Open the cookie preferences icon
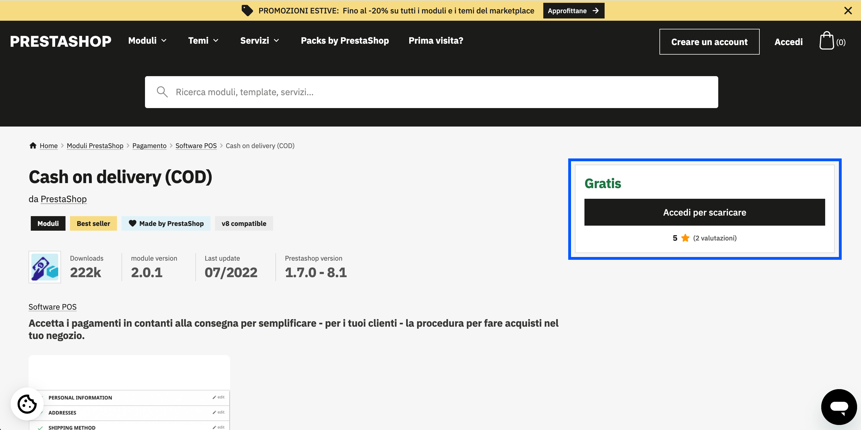861x430 pixels. pos(27,404)
